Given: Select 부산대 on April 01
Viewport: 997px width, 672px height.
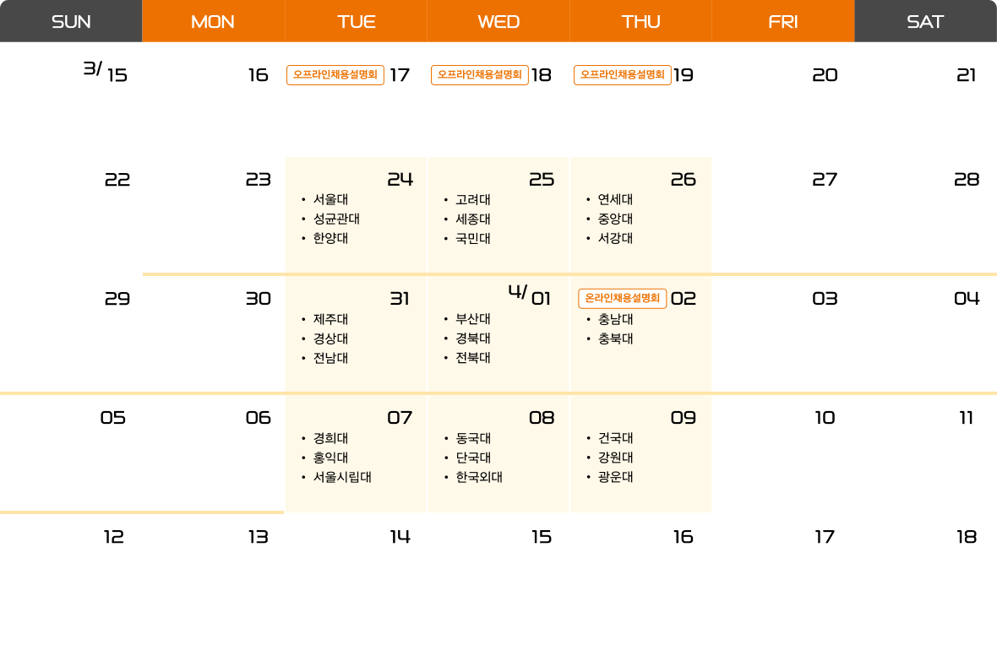Looking at the screenshot, I should click(473, 319).
